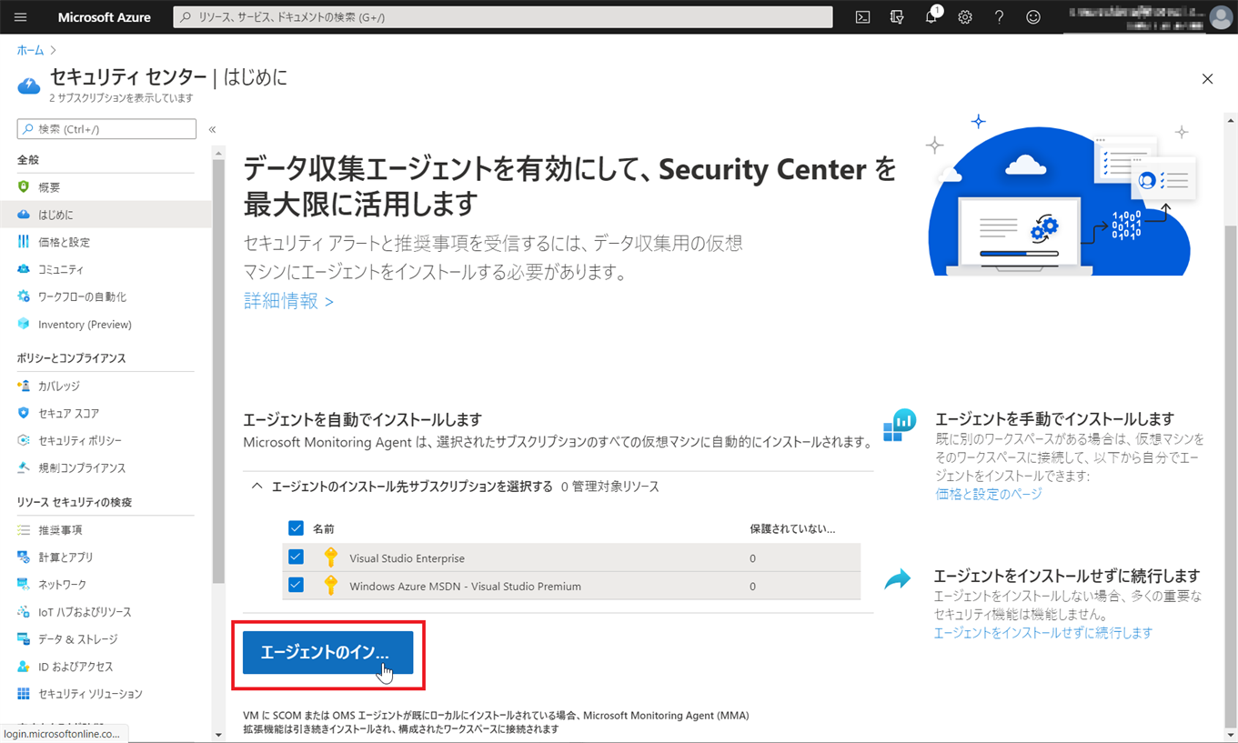Click the データ & ストレージ icon
1238x743 pixels.
24,639
